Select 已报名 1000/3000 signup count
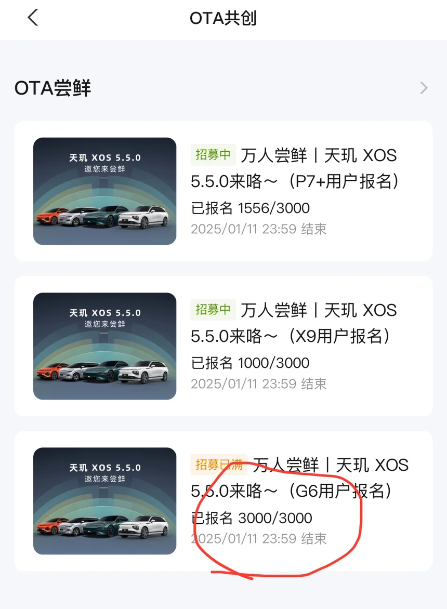447x609 pixels. [x=250, y=363]
